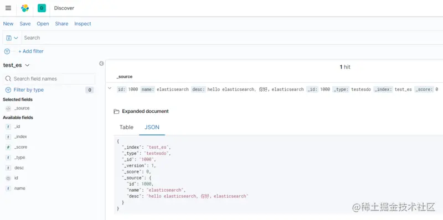
Task: Select the desc available field
Action: pyautogui.click(x=19, y=168)
